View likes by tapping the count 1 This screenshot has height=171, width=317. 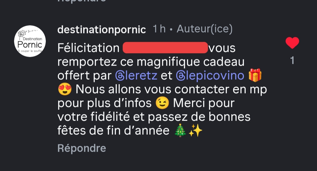pos(292,61)
